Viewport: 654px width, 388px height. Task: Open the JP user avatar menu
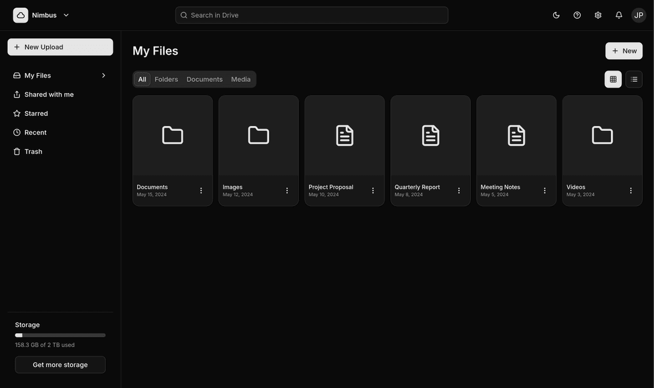tap(638, 15)
